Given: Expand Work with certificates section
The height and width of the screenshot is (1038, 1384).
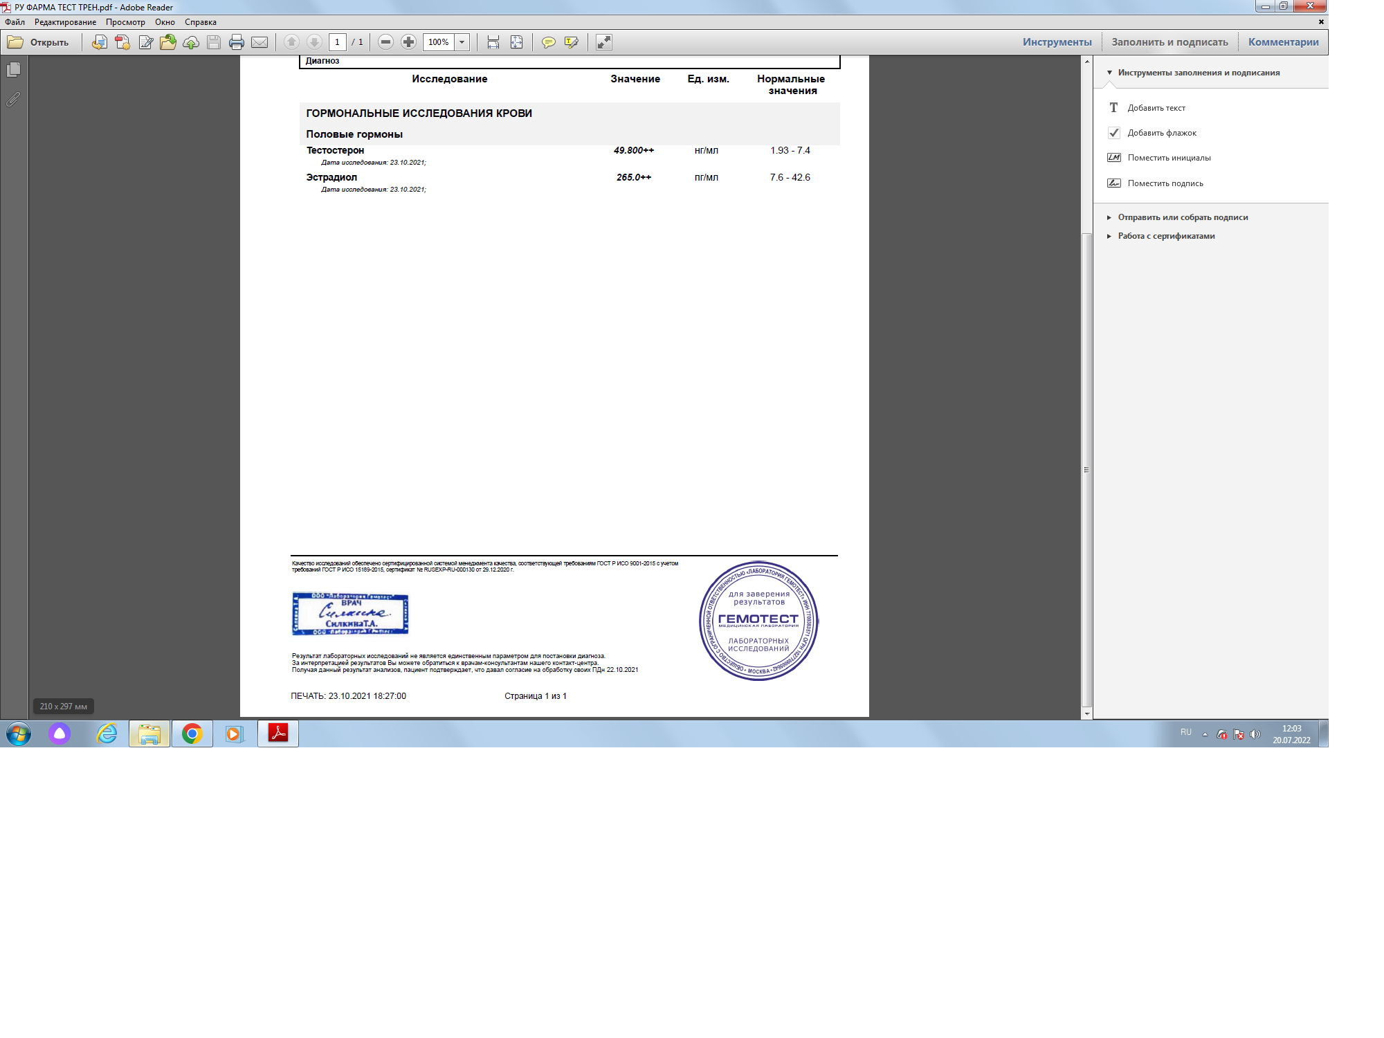Looking at the screenshot, I should (1165, 236).
